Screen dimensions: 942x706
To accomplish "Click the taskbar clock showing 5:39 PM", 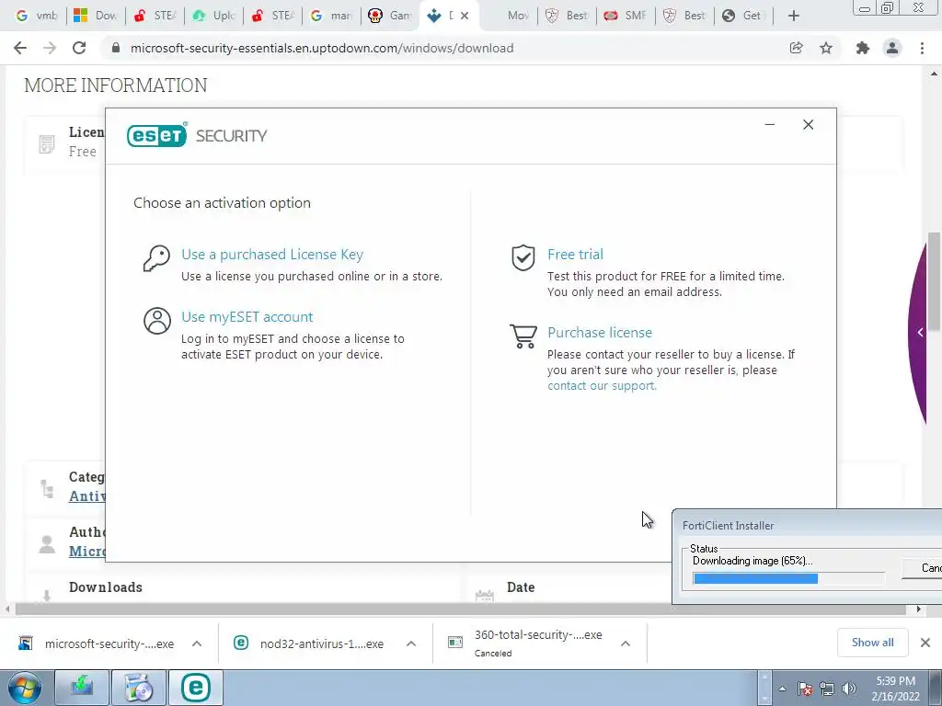I will (x=895, y=689).
